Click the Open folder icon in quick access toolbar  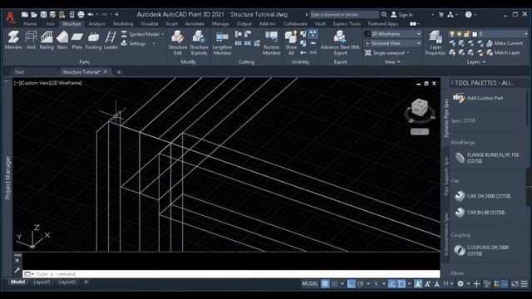pyautogui.click(x=34, y=15)
